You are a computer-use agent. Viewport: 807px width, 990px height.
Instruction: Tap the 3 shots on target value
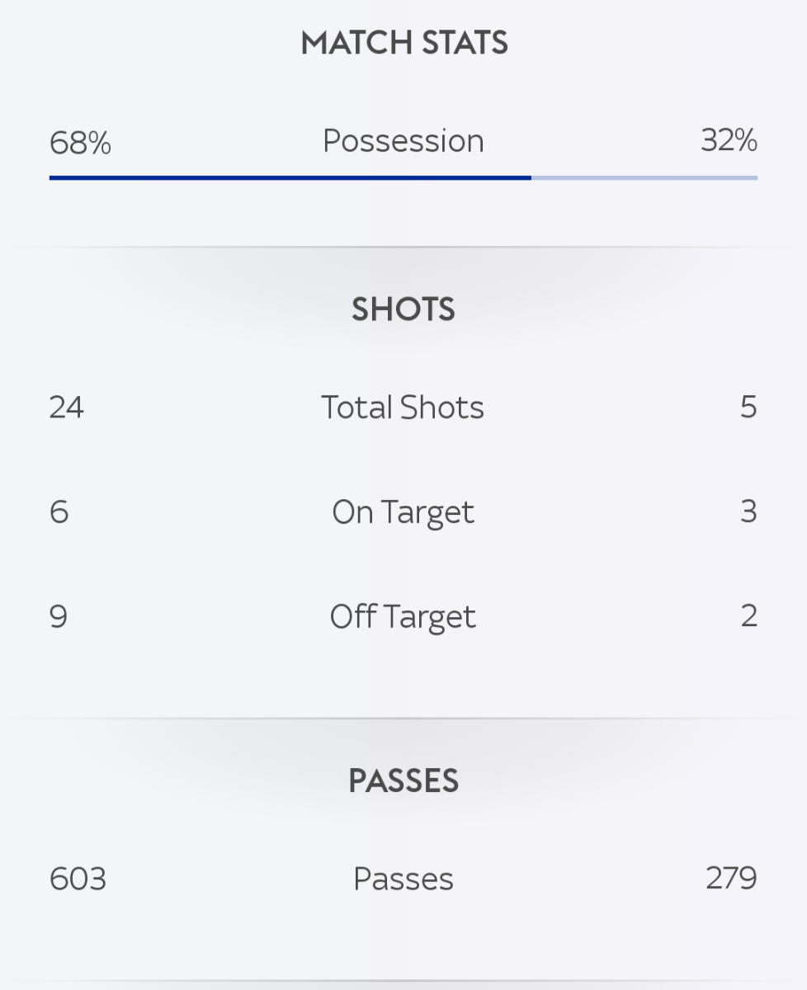click(748, 512)
